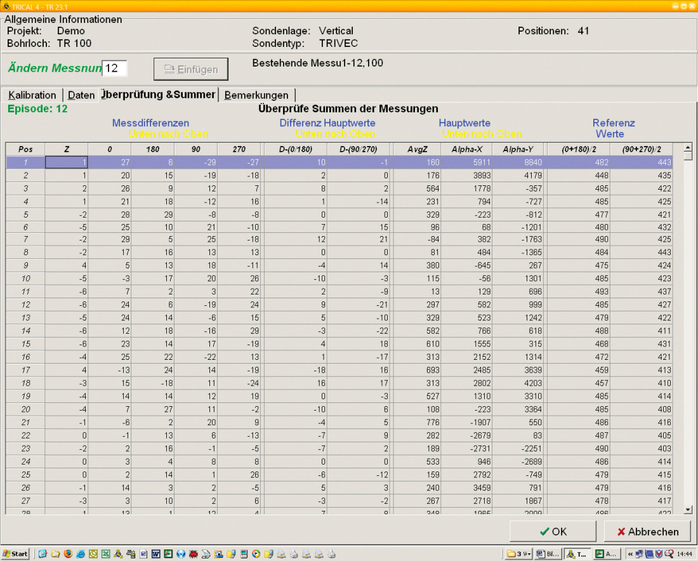This screenshot has height=561, width=698.
Task: Confirm with the OK button
Action: [x=553, y=532]
